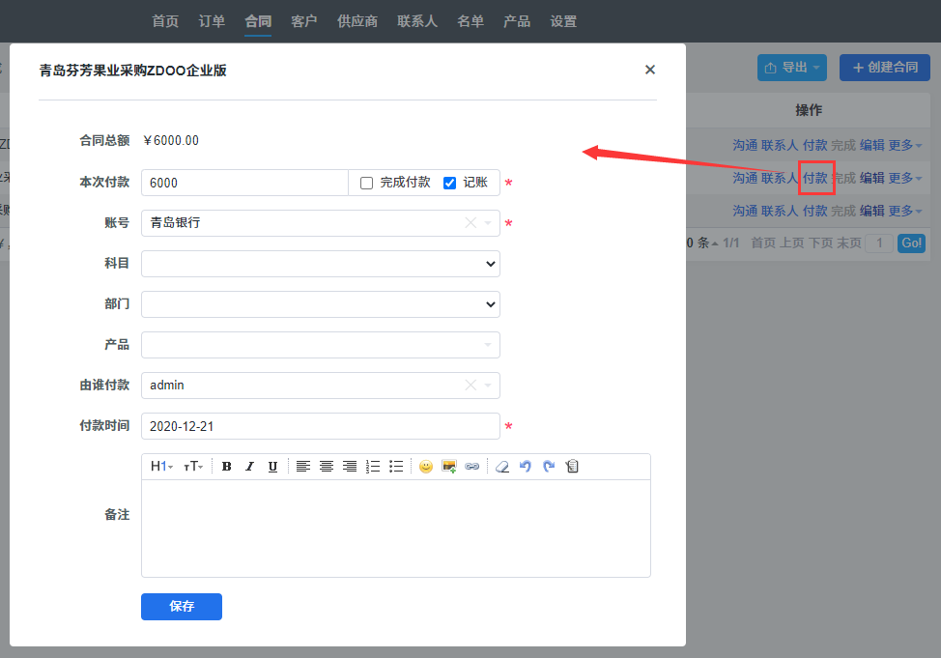Open 更多 menu in the first row
The width and height of the screenshot is (941, 658).
click(905, 145)
